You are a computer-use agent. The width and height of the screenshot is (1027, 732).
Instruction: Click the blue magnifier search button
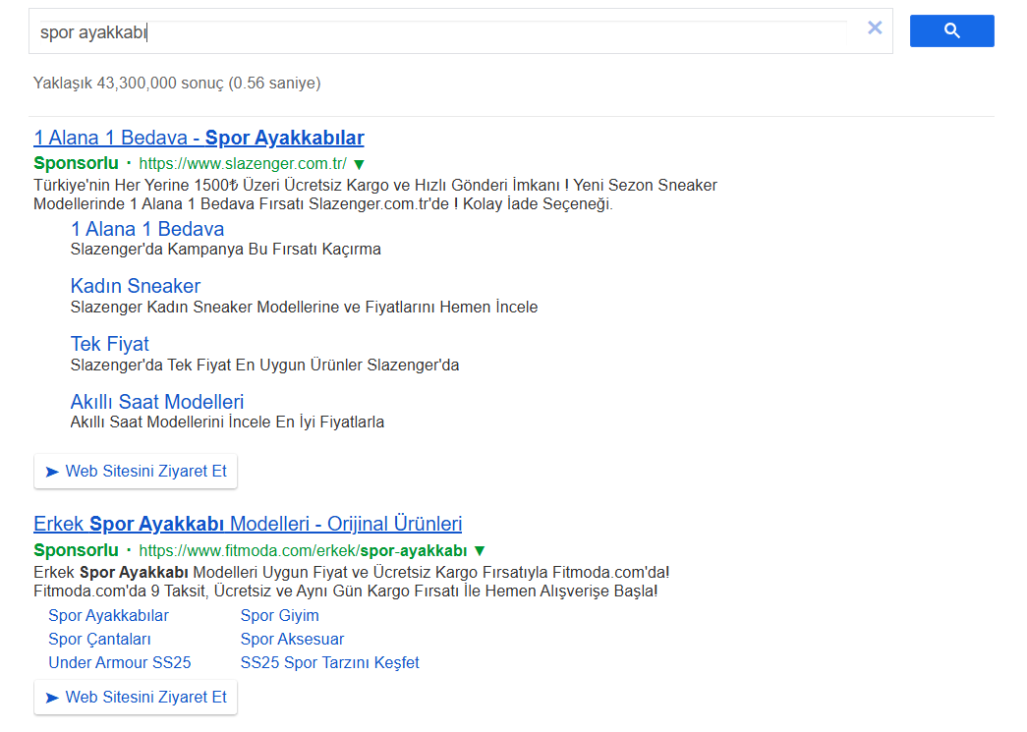[951, 30]
